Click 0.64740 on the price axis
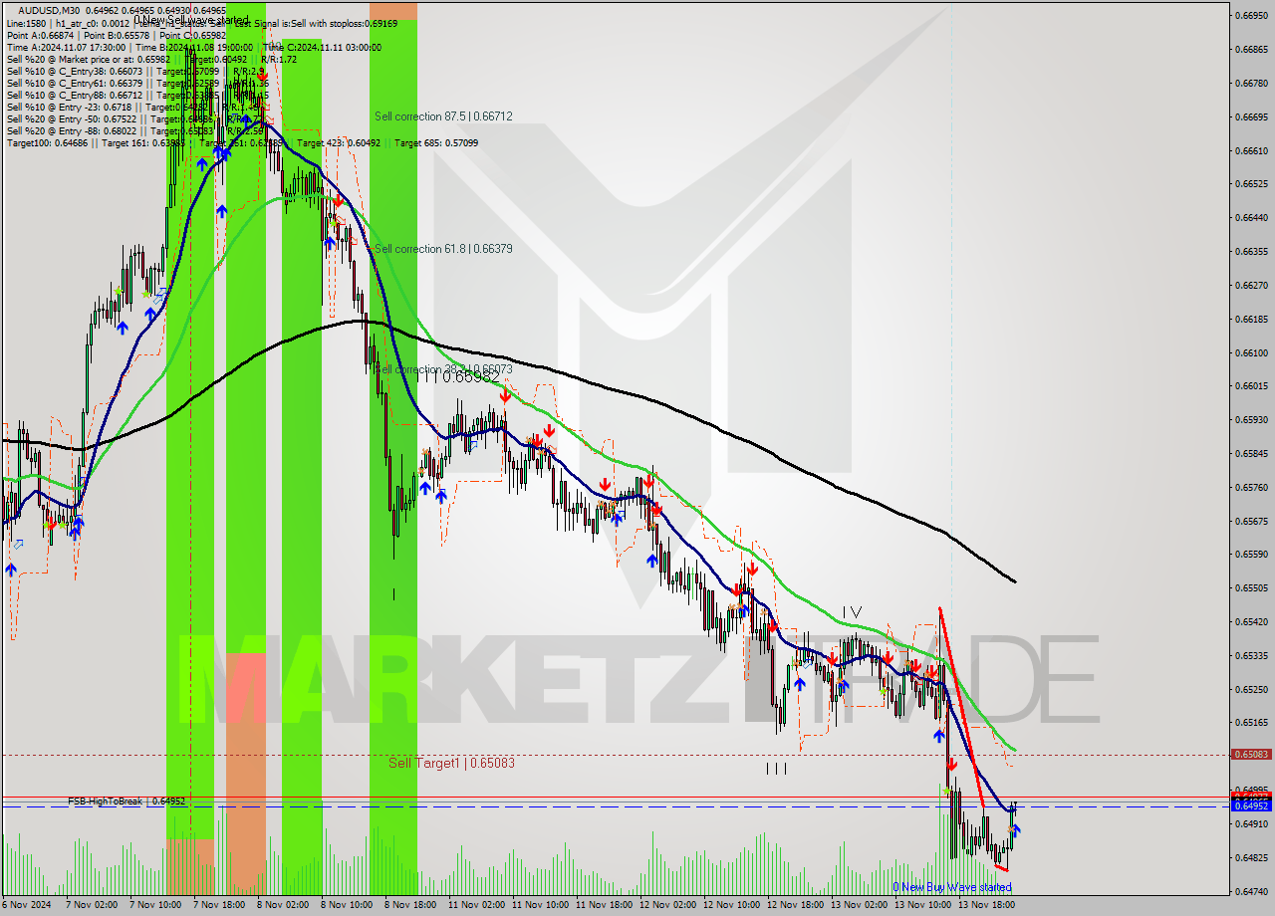Screen dimensions: 1275x916 [1252, 891]
